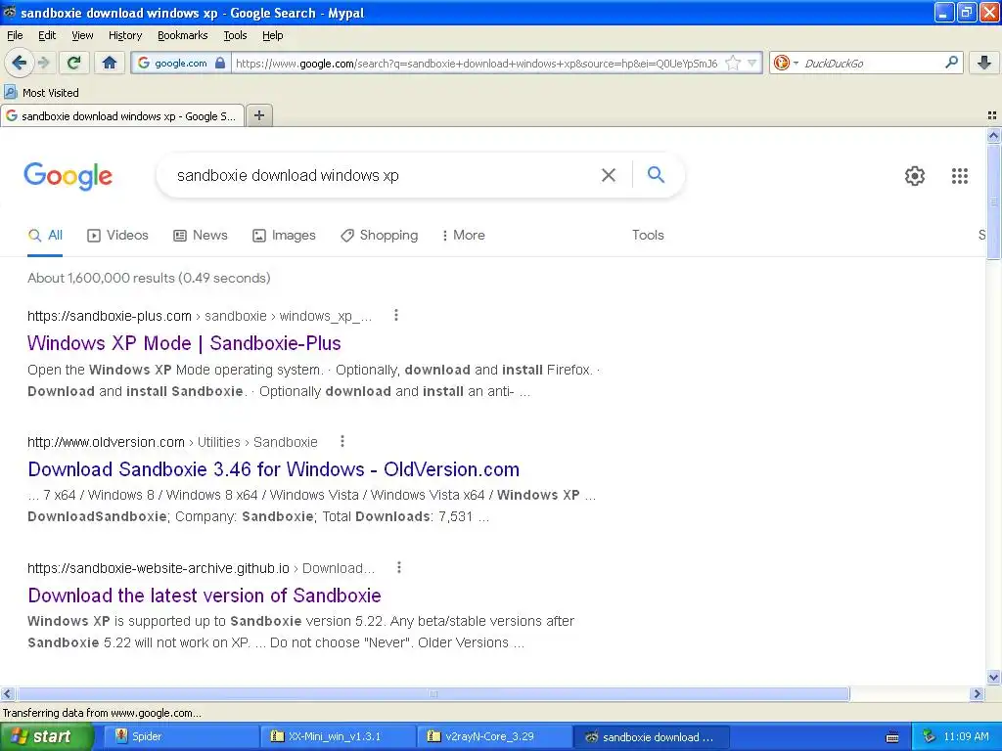Click the Google search magnifier button
Screen dimensions: 1002x751
[656, 174]
